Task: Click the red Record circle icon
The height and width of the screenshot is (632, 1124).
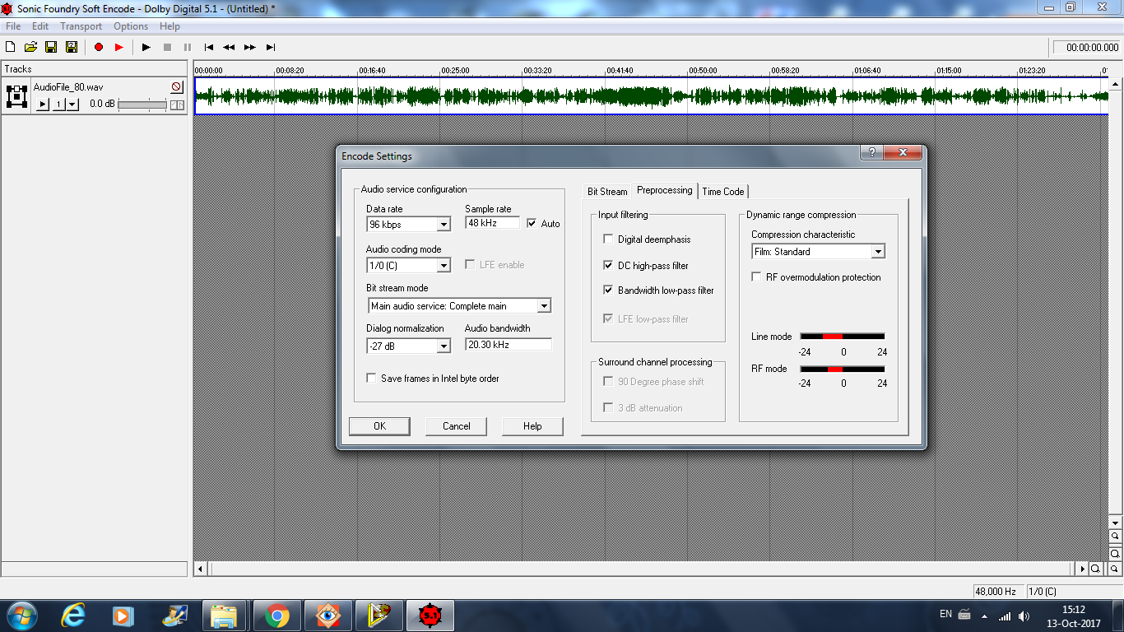Action: [99, 48]
